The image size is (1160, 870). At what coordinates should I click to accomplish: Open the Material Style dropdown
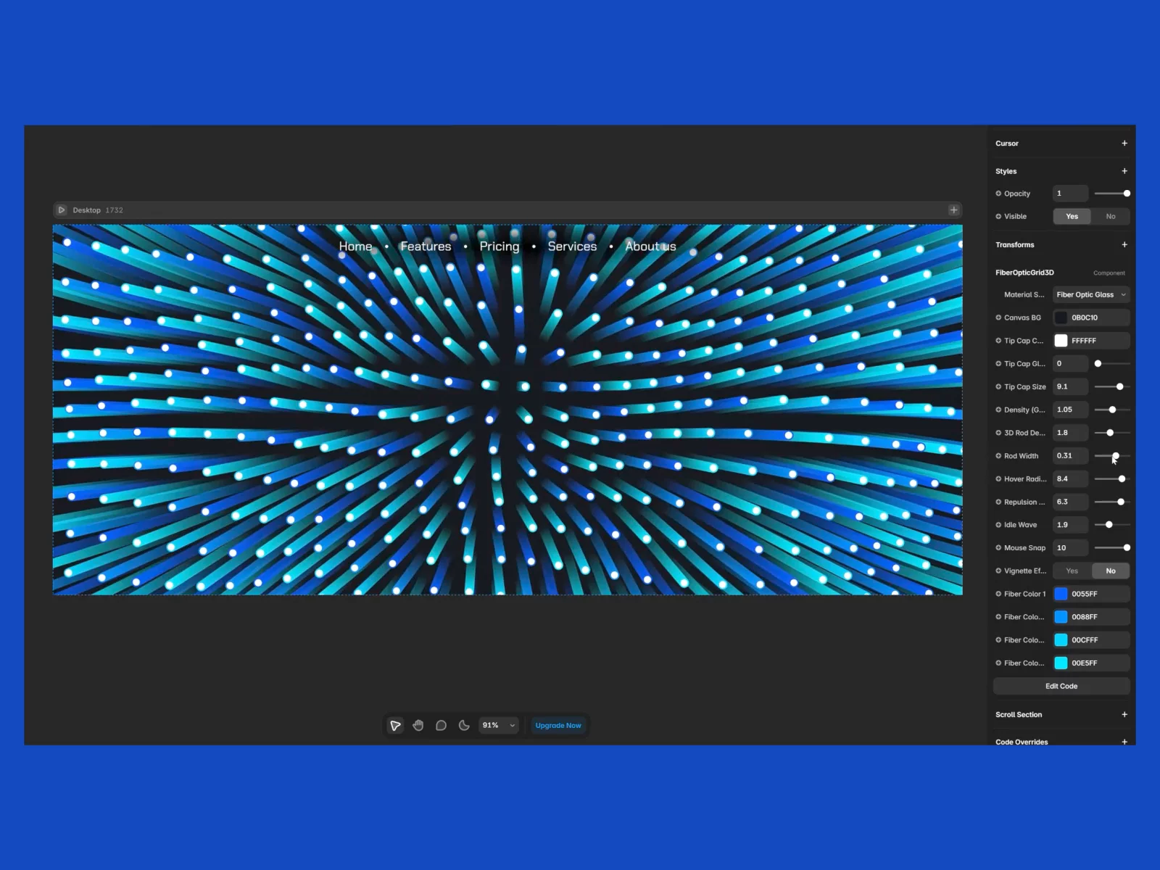(x=1091, y=294)
